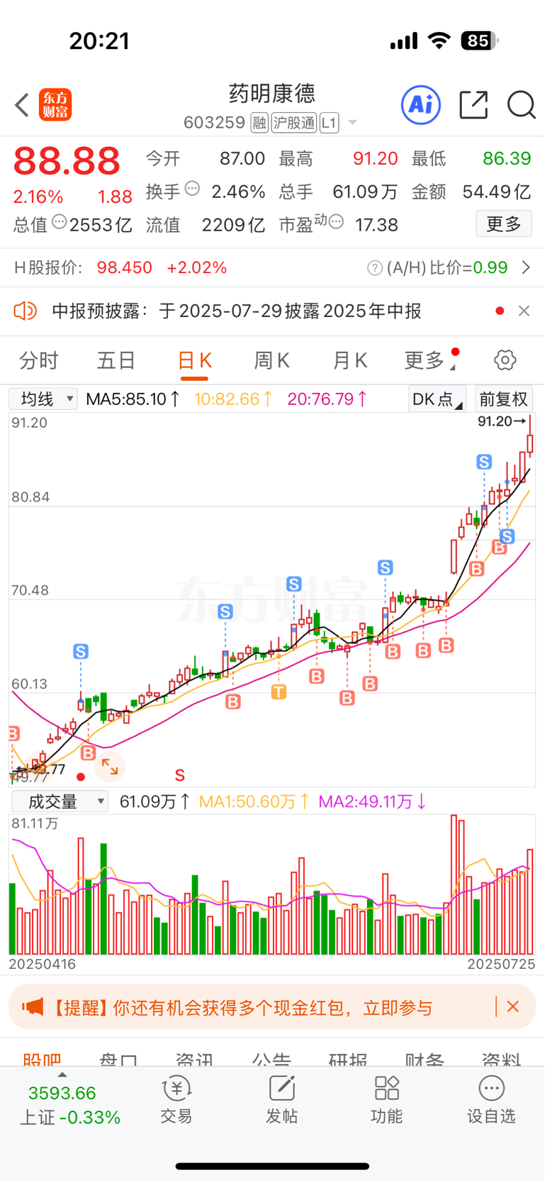
Task: Switch to 五日 tab
Action: [116, 360]
